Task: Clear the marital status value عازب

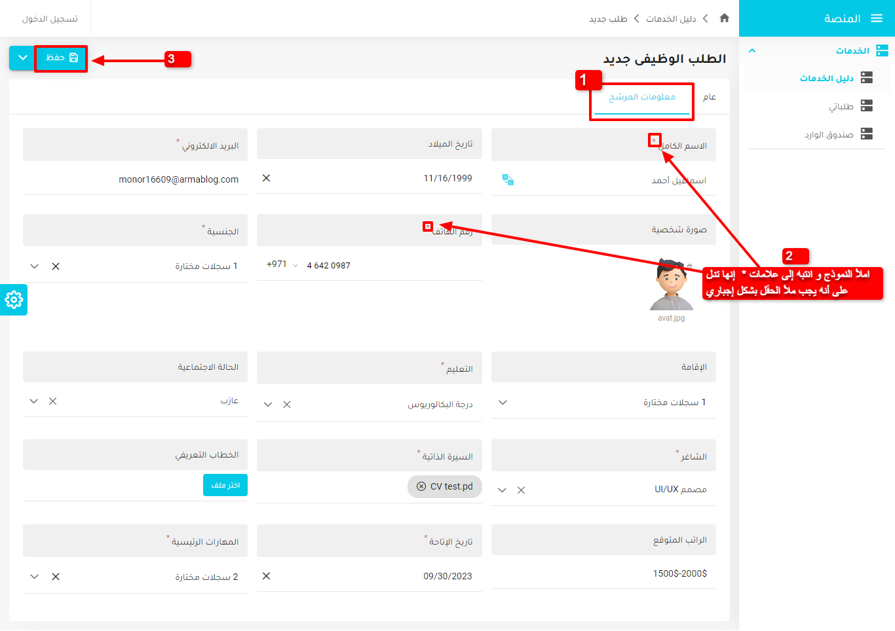Action: (53, 401)
